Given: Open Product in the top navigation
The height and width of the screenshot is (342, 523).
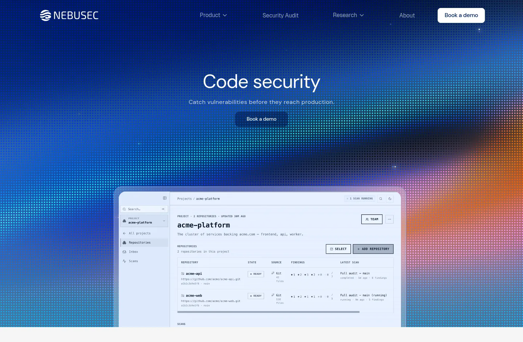Looking at the screenshot, I should point(210,15).
